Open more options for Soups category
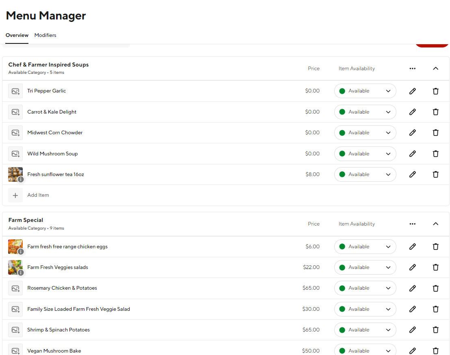The image size is (450, 355). point(412,69)
